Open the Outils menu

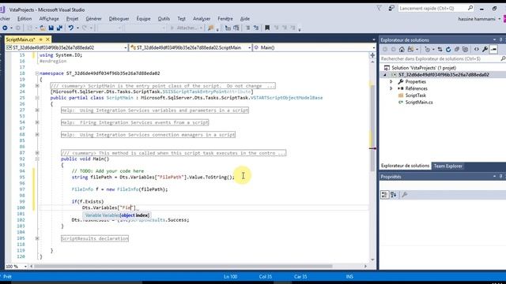164,19
